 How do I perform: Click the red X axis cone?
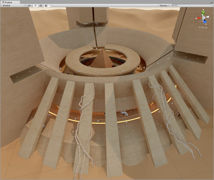[199, 18]
